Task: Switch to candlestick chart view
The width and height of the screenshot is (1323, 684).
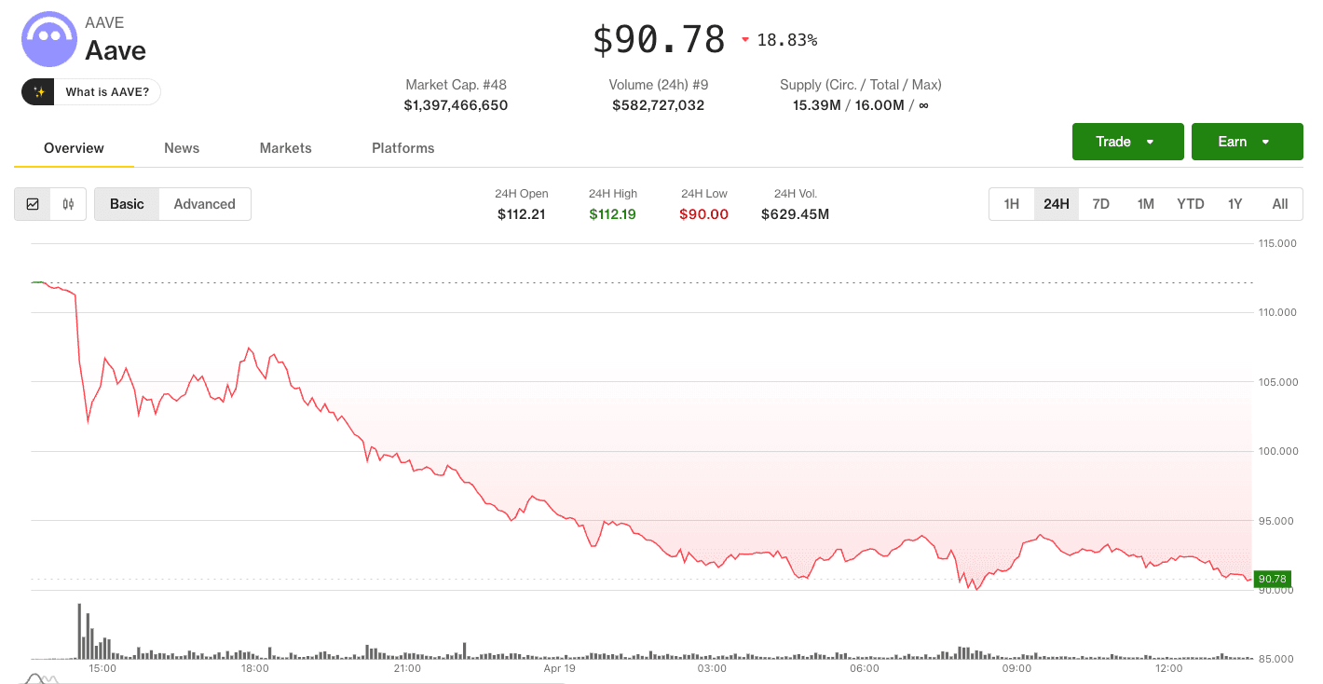Action: [67, 203]
